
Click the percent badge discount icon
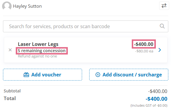tap(98, 75)
